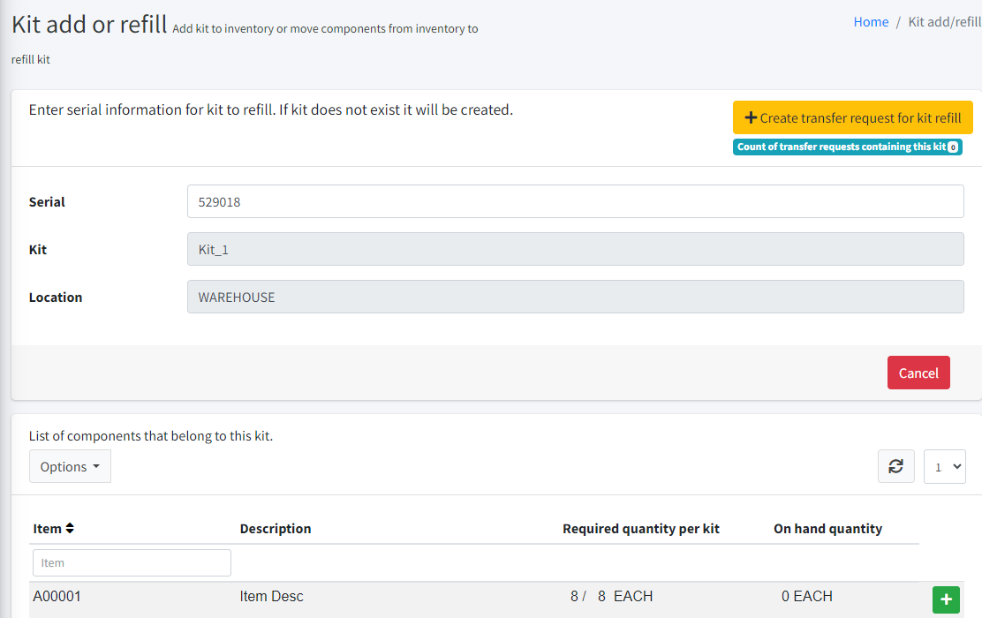
Task: Click the Required quantity per kit header
Action: pyautogui.click(x=640, y=529)
